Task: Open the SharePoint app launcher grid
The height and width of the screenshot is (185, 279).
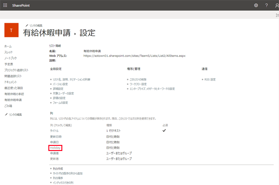Action: (5, 5)
